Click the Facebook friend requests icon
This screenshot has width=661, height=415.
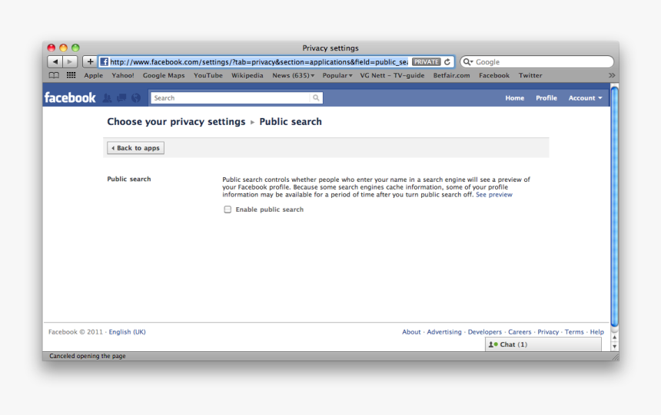pos(107,98)
